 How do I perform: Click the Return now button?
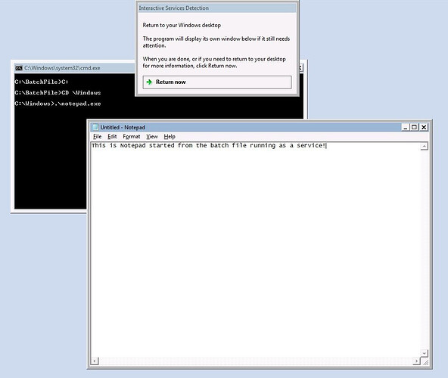tap(217, 82)
